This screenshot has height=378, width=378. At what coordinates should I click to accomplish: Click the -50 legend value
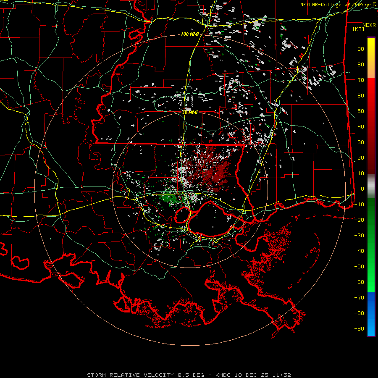359,267
